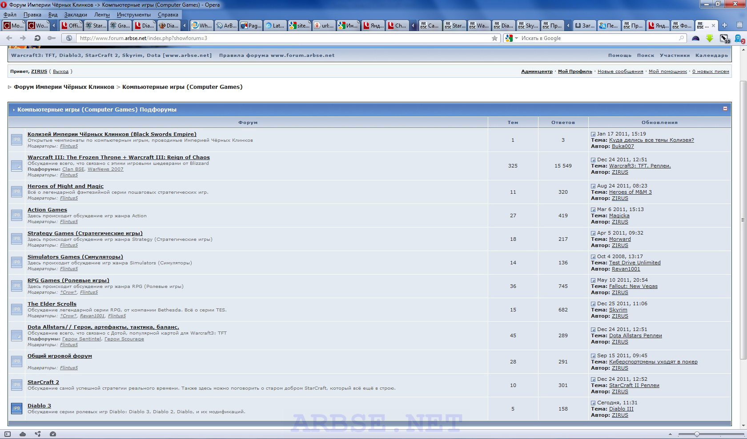Click the forum status icon beside Diablo 3

pos(16,408)
